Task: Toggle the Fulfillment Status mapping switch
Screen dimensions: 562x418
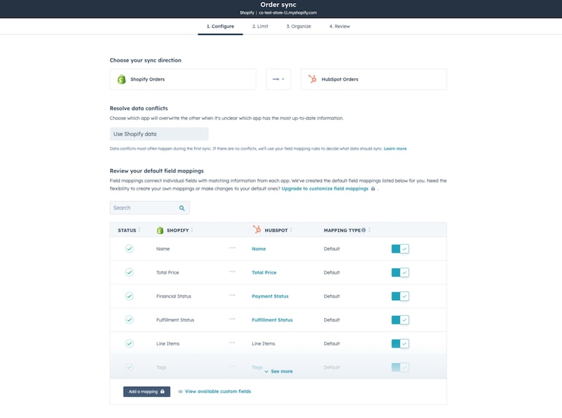Action: pyautogui.click(x=400, y=320)
